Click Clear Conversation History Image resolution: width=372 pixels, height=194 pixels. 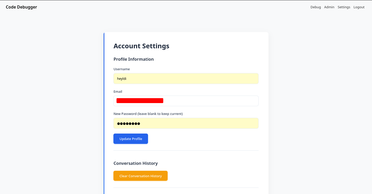click(x=141, y=176)
